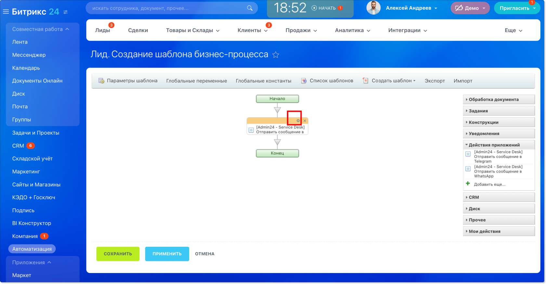Click the Admin24 action icon in workflow block
Image resolution: width=546 pixels, height=284 pixels.
tap(251, 130)
